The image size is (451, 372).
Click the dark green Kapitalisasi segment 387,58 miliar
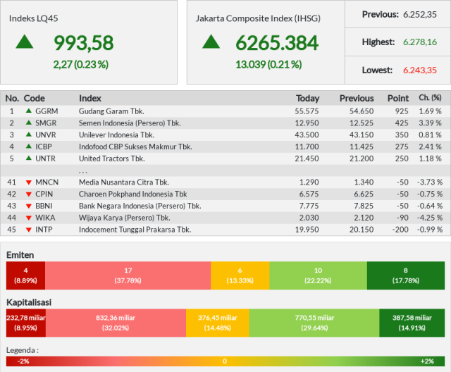click(x=412, y=323)
